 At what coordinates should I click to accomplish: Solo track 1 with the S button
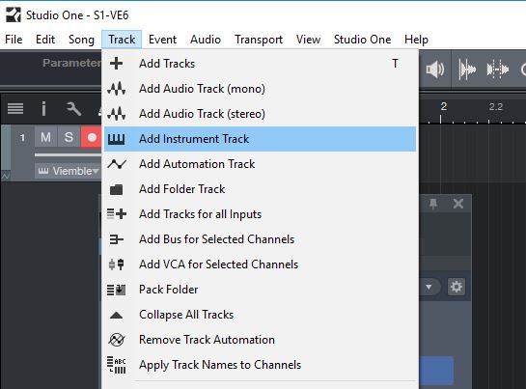(69, 137)
